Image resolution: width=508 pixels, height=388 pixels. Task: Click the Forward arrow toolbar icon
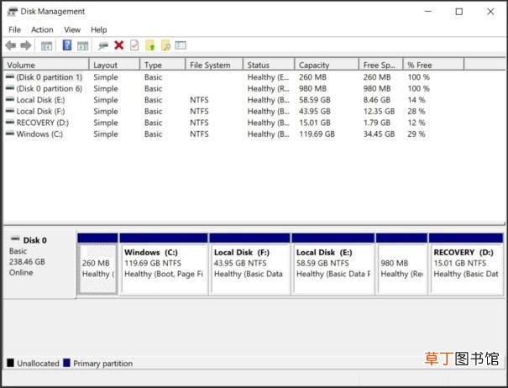pos(26,45)
